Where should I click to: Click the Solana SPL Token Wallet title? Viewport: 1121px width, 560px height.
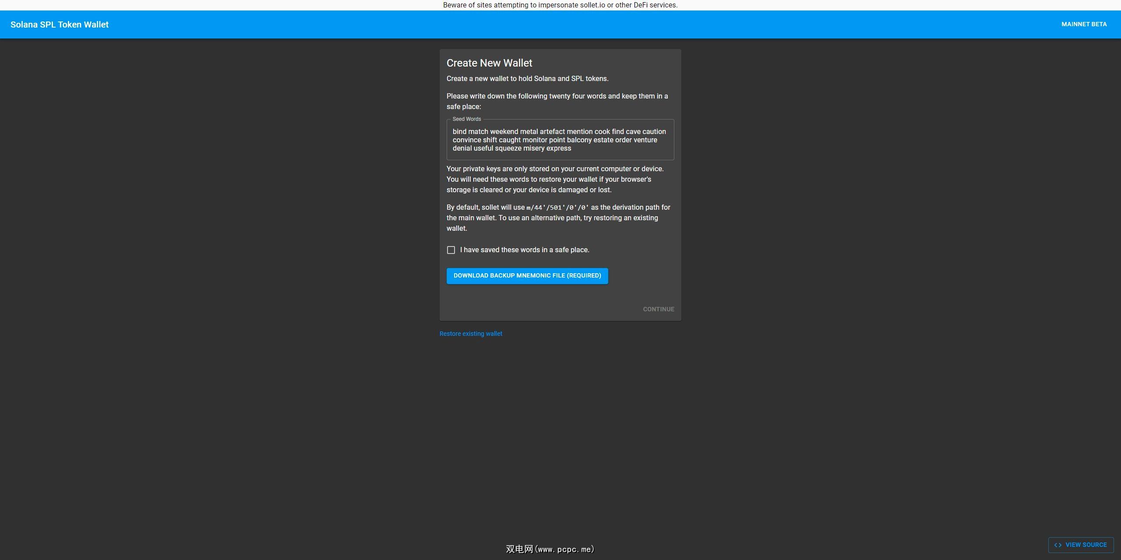[60, 25]
